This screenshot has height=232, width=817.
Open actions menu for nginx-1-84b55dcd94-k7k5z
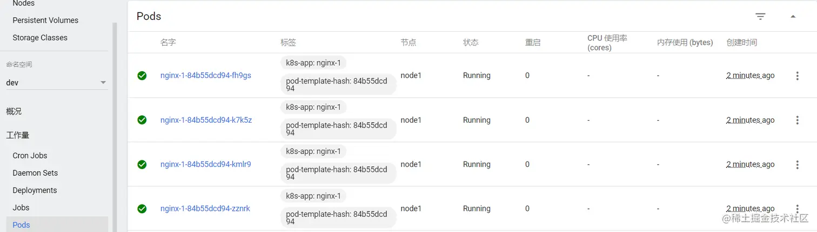(x=797, y=120)
